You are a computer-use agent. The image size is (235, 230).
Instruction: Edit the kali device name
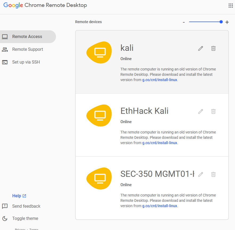point(201,48)
